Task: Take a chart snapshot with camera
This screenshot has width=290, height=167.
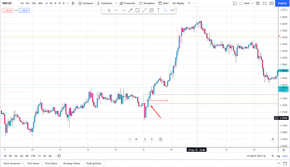Action: tap(271, 3)
